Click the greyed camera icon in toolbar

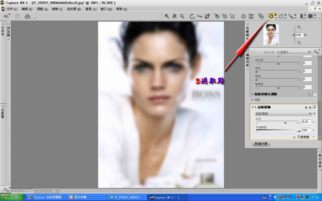click(x=17, y=16)
